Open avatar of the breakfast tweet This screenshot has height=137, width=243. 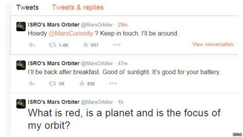21,65
